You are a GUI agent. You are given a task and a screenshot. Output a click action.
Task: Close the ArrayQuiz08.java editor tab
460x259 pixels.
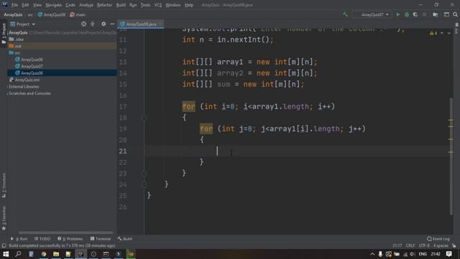click(160, 24)
